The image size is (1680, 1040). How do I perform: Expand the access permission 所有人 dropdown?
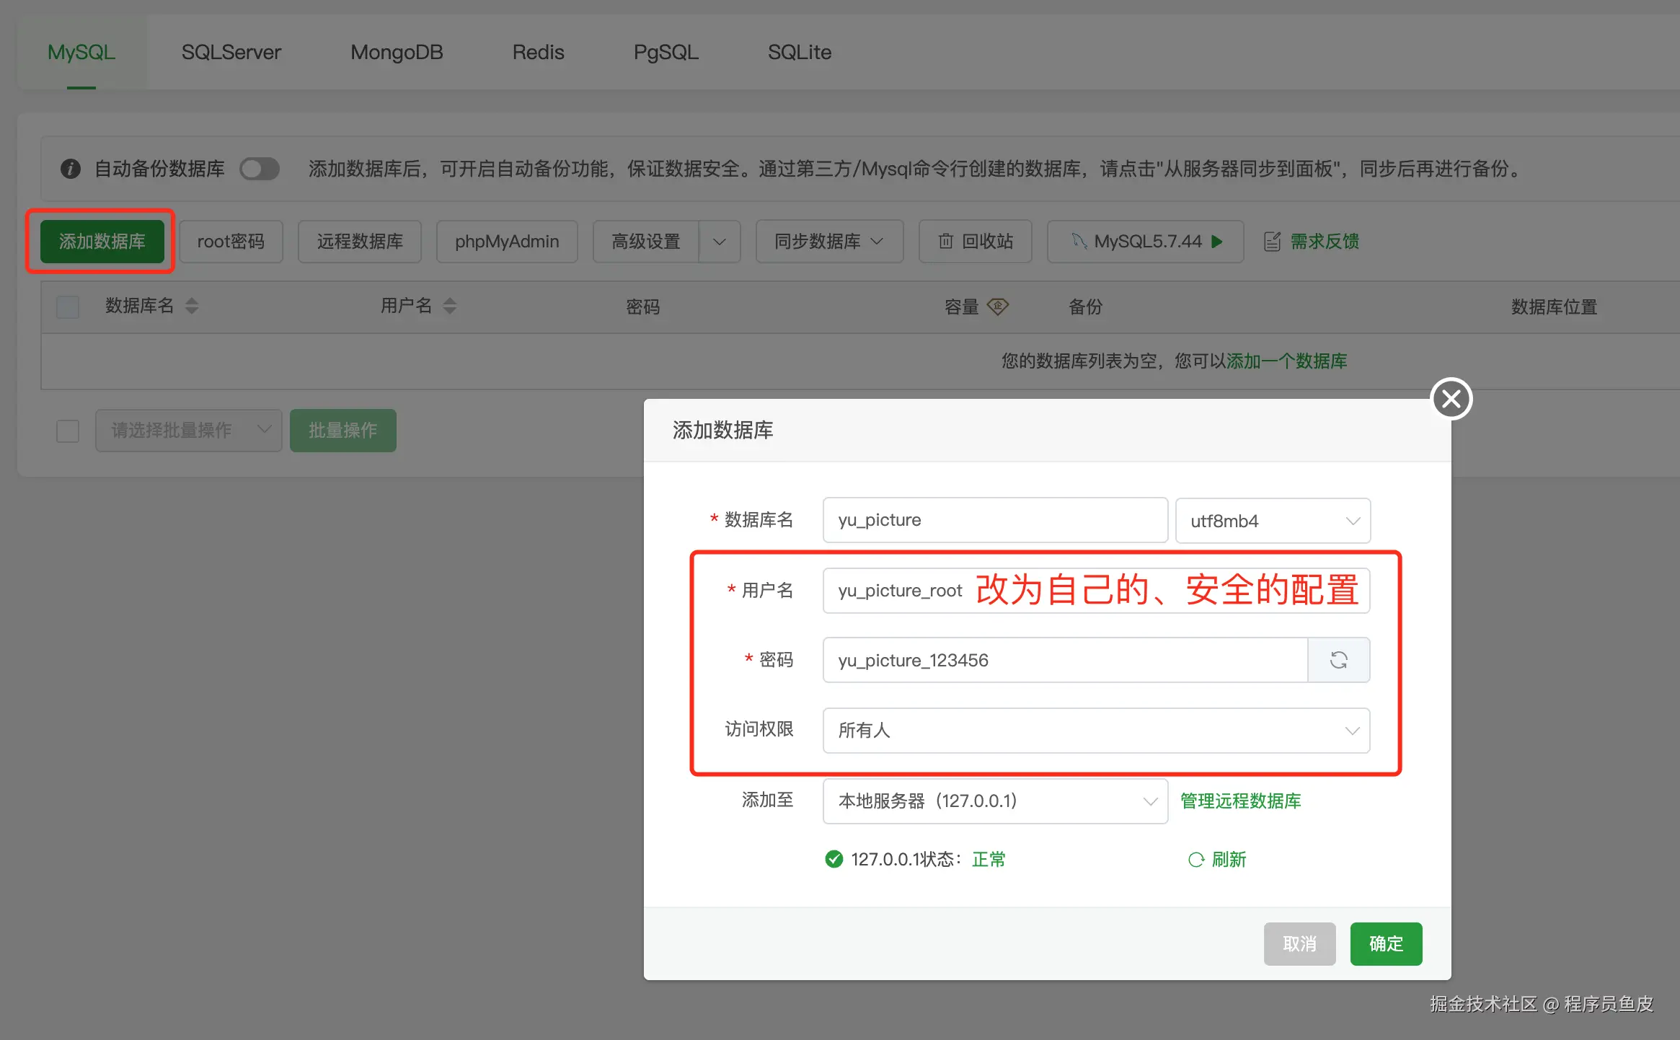pos(1096,731)
